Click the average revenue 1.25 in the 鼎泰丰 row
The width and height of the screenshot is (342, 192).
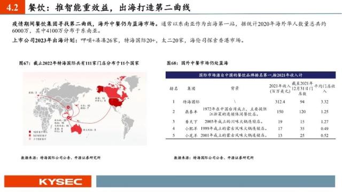coord(324,112)
